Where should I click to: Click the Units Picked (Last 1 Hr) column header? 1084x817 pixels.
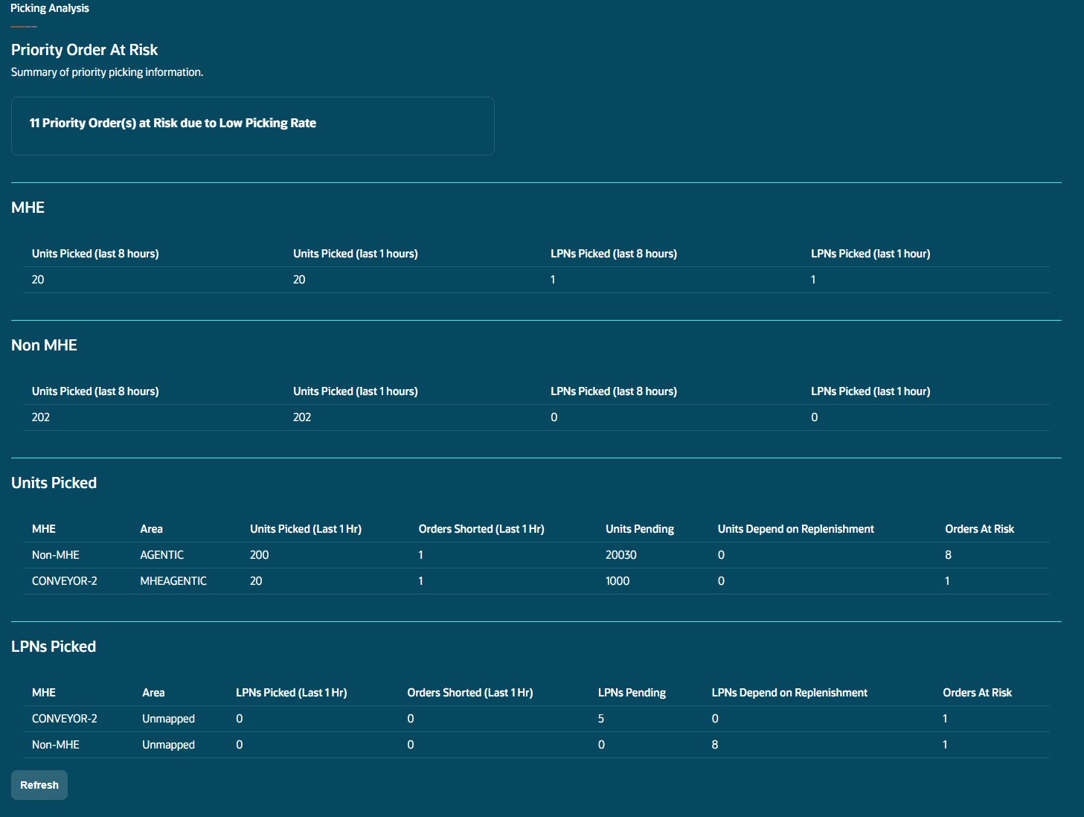(306, 529)
